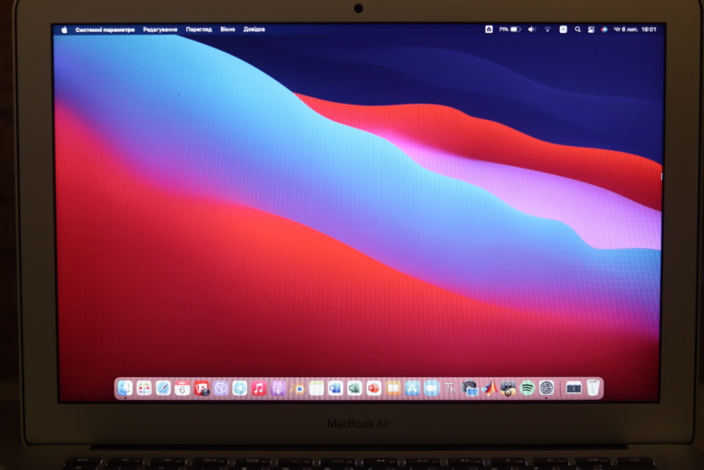Launch MATLAB from the Dock
Screen dimensions: 704x470
[x=489, y=388]
